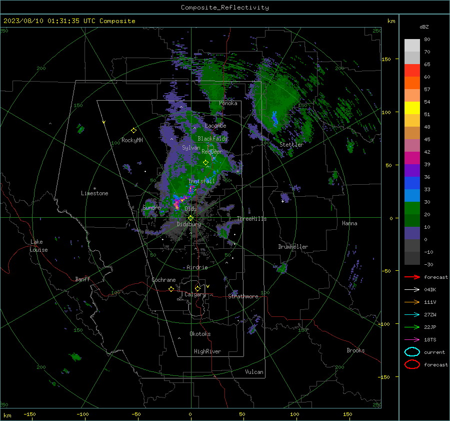This screenshot has height=421, width=450.
Task: Click the Didsbury city label
Action: point(188,224)
